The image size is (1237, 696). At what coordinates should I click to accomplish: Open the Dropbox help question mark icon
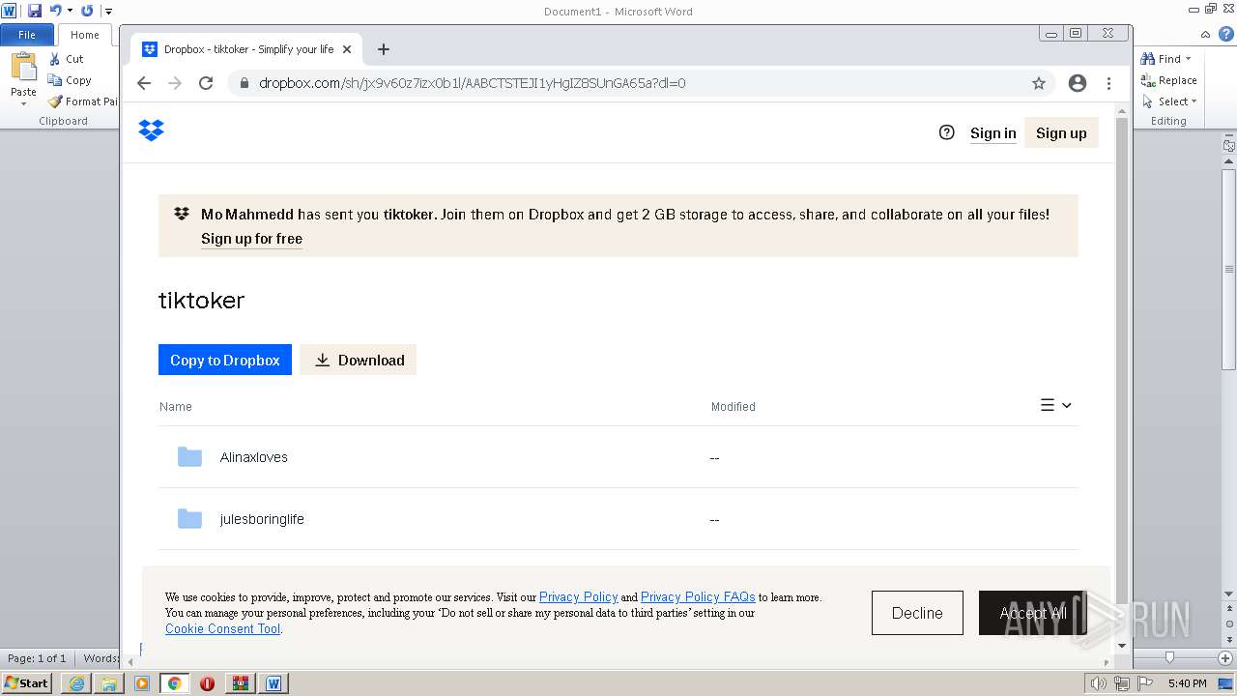click(947, 132)
